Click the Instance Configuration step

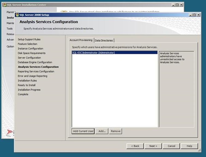(x=31, y=49)
